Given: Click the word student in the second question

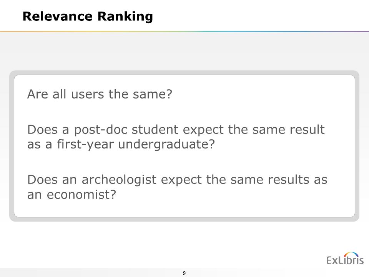Looking at the screenshot, I should click(x=155, y=130).
